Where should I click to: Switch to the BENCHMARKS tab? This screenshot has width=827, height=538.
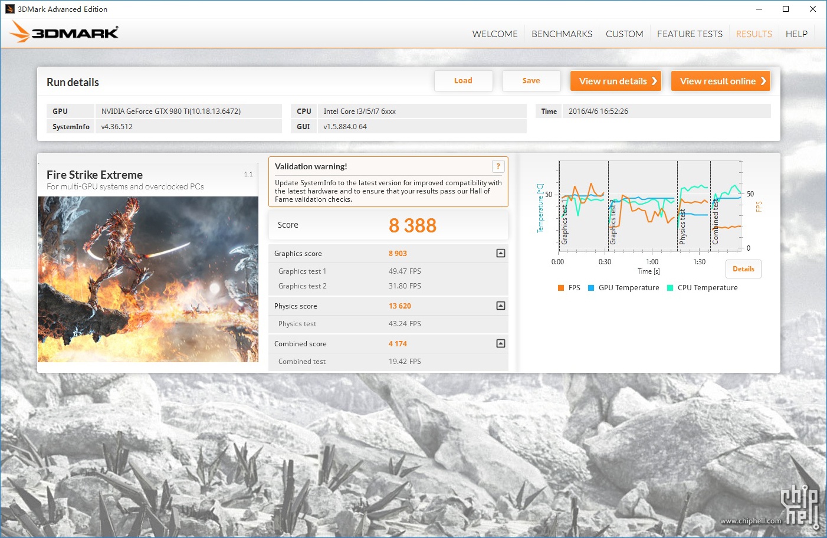click(x=562, y=34)
